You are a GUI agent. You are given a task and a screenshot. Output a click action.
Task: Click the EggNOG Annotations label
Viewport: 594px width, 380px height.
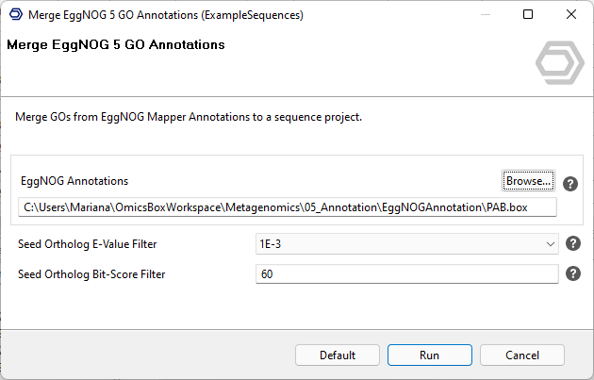[x=74, y=181]
